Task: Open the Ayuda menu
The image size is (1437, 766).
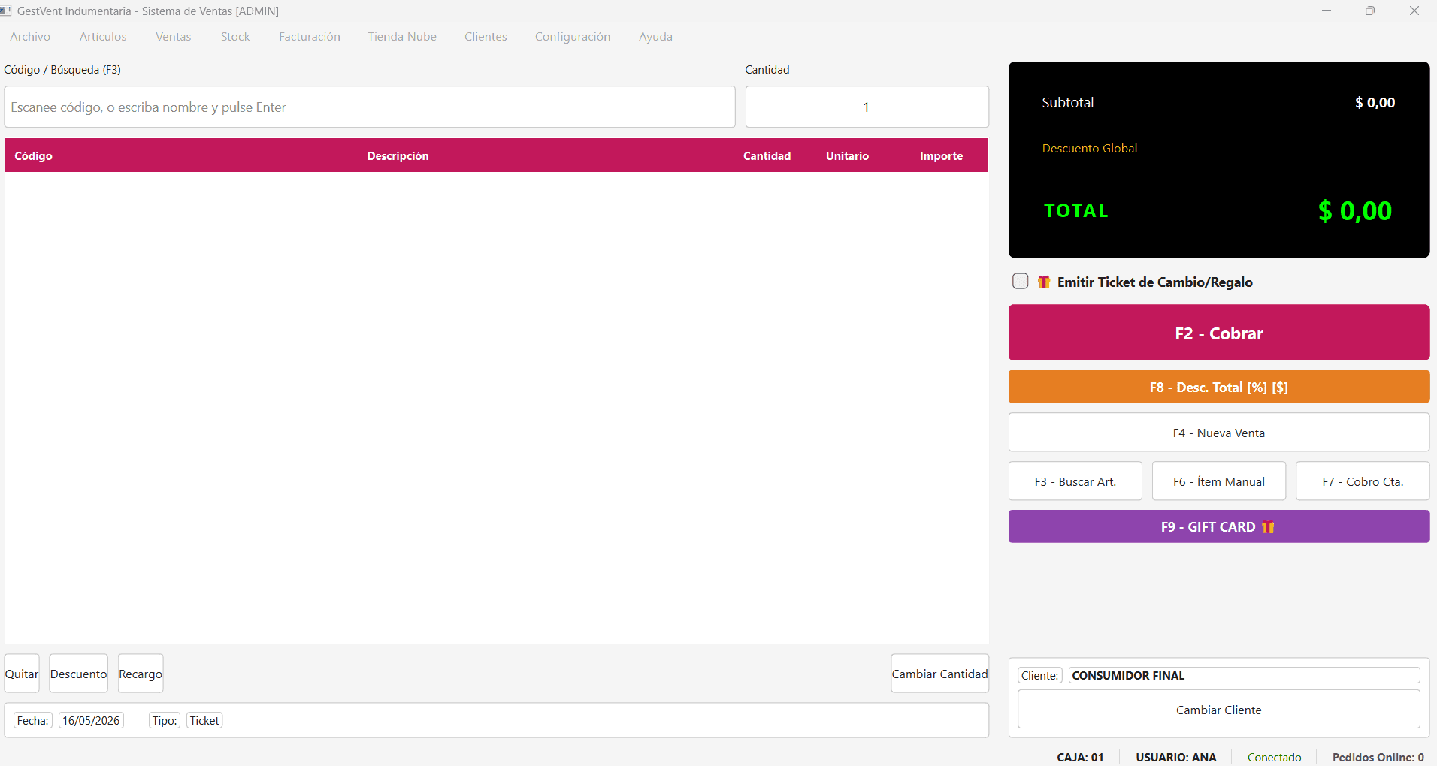Action: 655,37
